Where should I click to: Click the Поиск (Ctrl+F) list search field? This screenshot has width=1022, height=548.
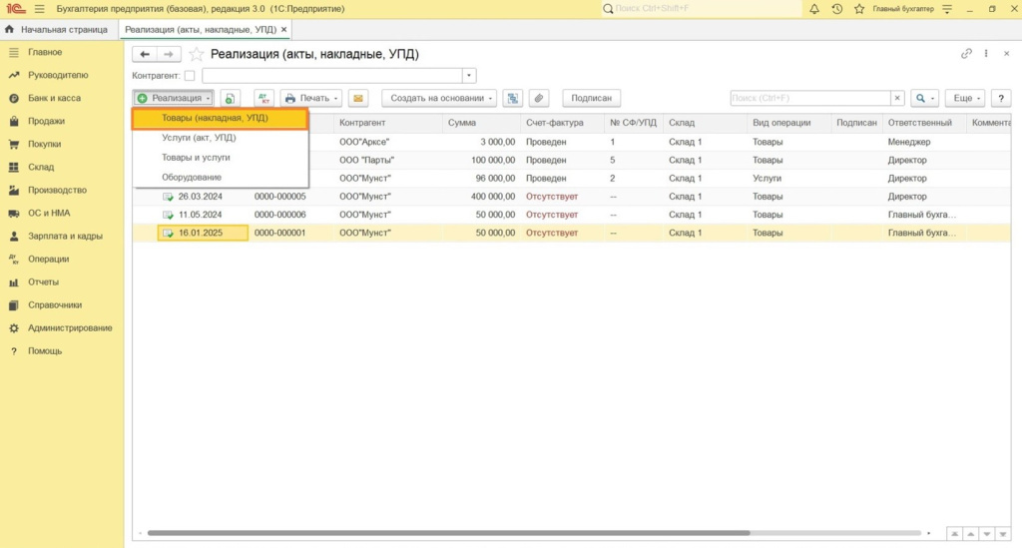coord(809,98)
